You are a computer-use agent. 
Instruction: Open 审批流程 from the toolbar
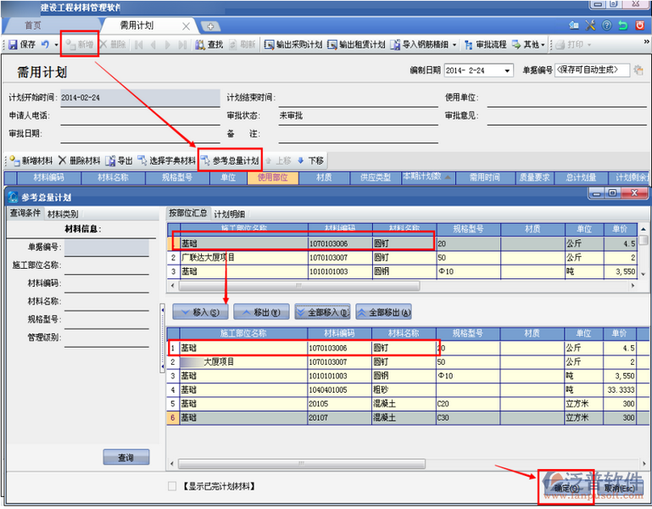click(x=486, y=44)
